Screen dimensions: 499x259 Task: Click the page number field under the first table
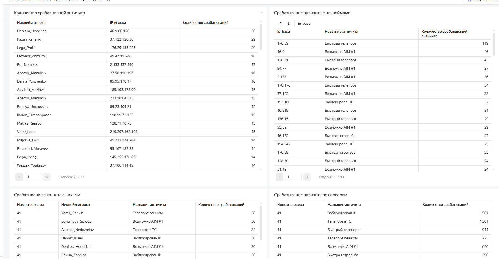[x=33, y=177]
